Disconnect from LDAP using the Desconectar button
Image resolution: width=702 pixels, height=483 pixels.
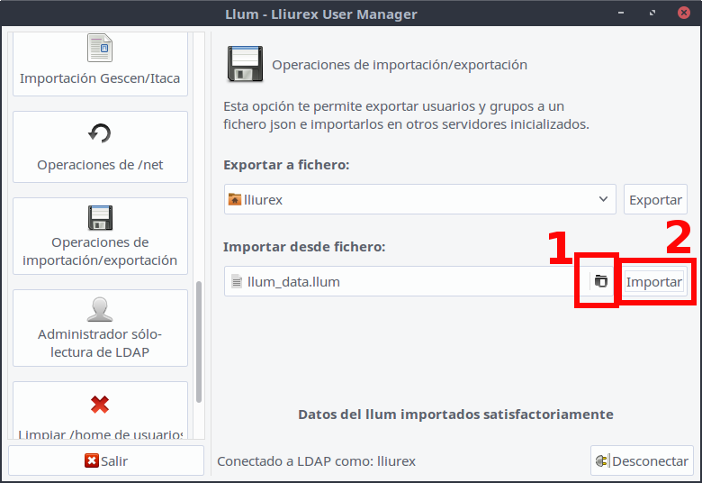642,460
